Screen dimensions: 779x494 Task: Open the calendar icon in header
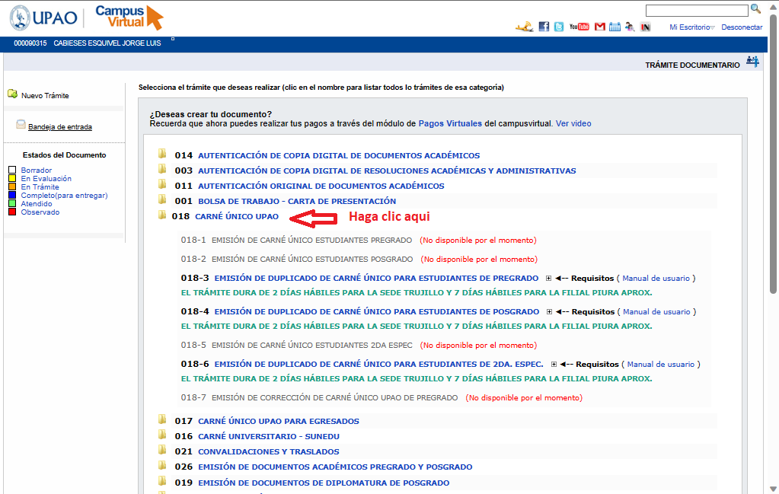pyautogui.click(x=615, y=27)
